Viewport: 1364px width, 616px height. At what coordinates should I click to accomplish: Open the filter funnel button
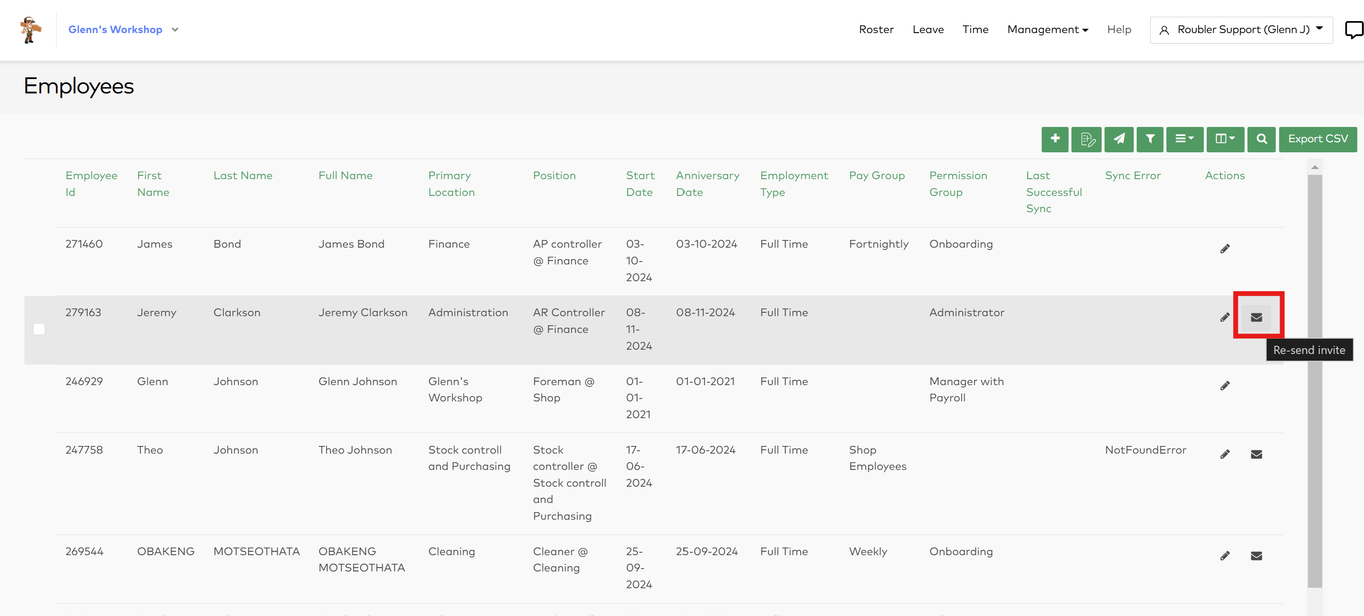point(1150,139)
